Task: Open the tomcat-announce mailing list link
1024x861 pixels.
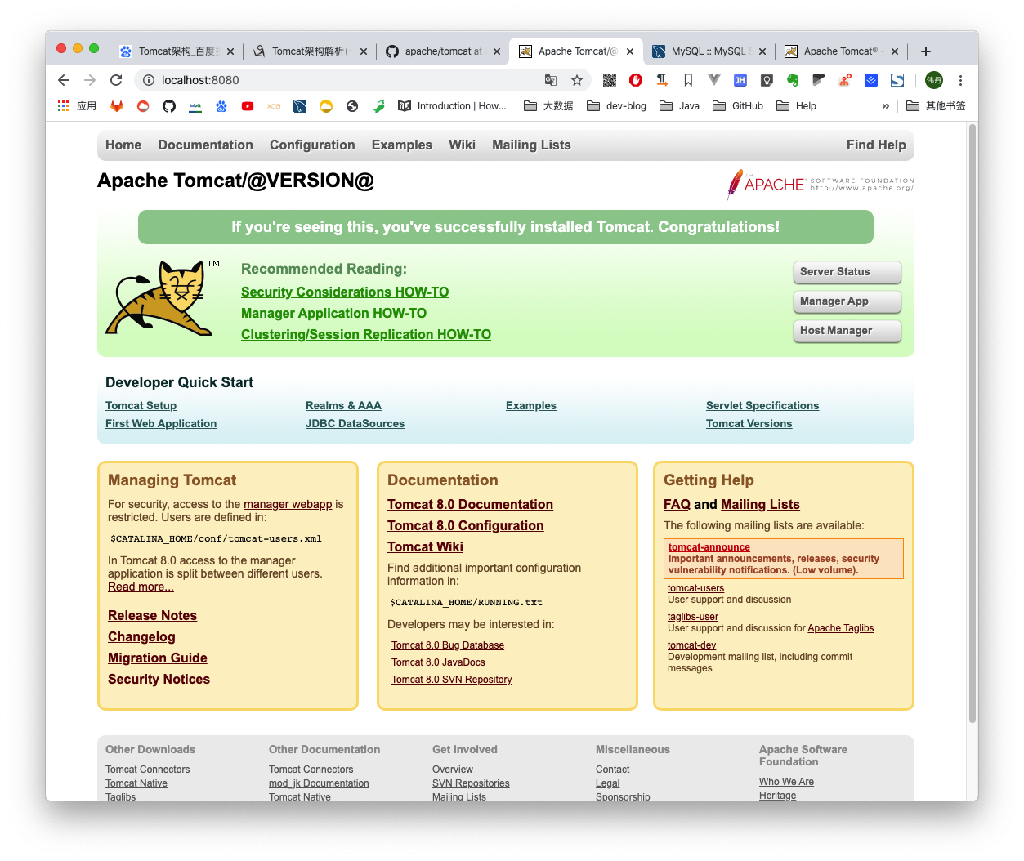Action: coord(709,547)
